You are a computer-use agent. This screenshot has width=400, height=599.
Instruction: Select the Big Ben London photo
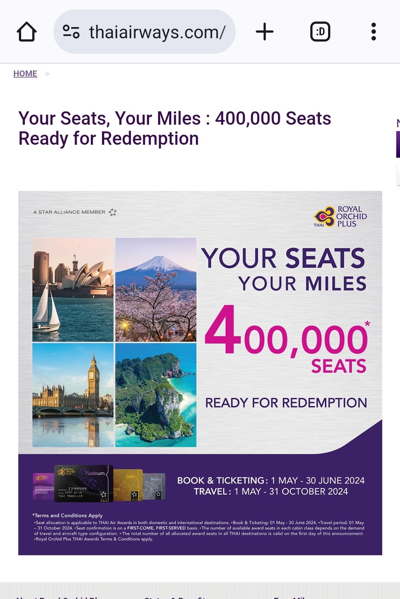tap(73, 395)
